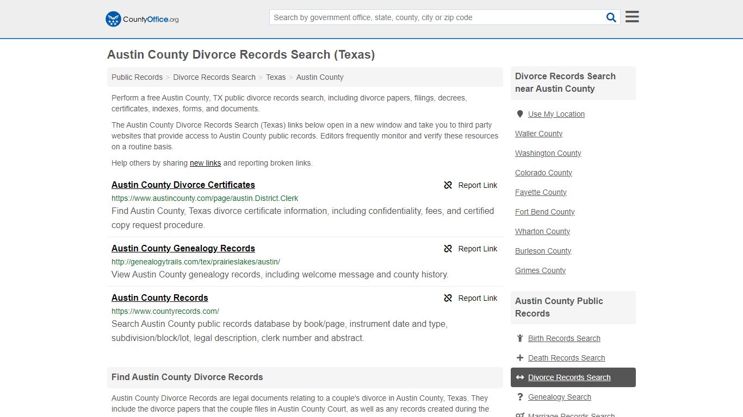Open Austin County Divorce Certificates link
743x417 pixels.
183,185
